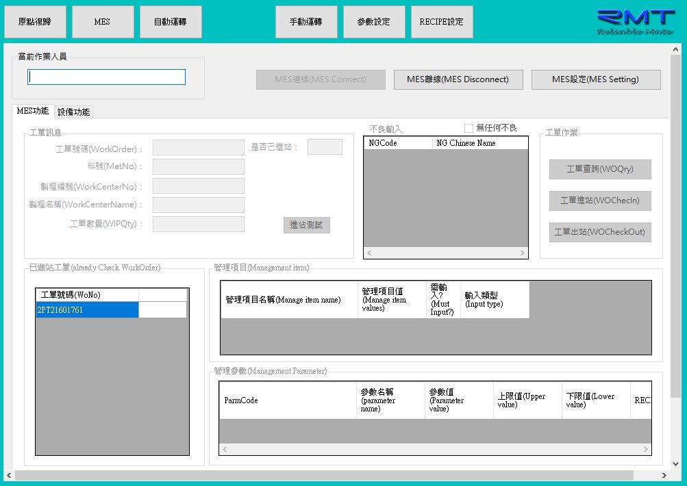Switch to the MES功能 tab
This screenshot has height=486, width=687.
coord(33,112)
